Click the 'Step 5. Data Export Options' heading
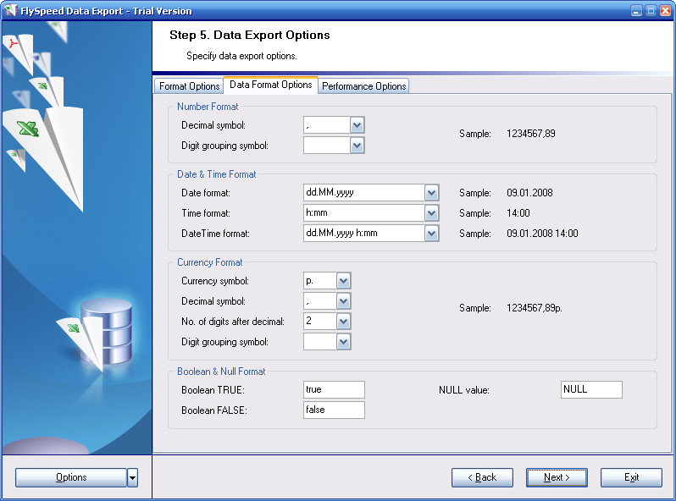 coord(250,35)
